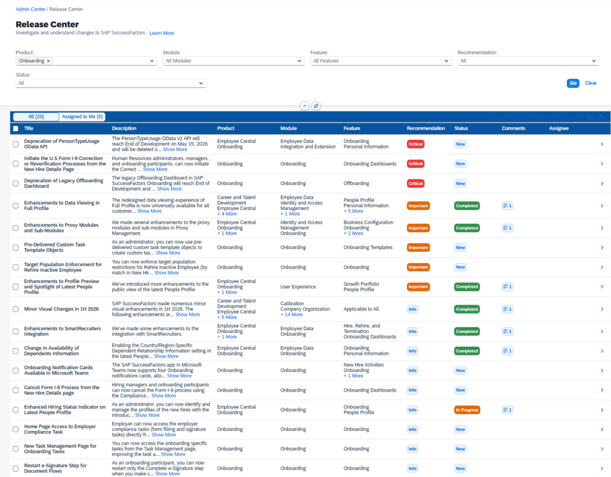The image size is (611, 477).
Task: Open details arrow for New Task Management Page row
Action: pos(602,449)
